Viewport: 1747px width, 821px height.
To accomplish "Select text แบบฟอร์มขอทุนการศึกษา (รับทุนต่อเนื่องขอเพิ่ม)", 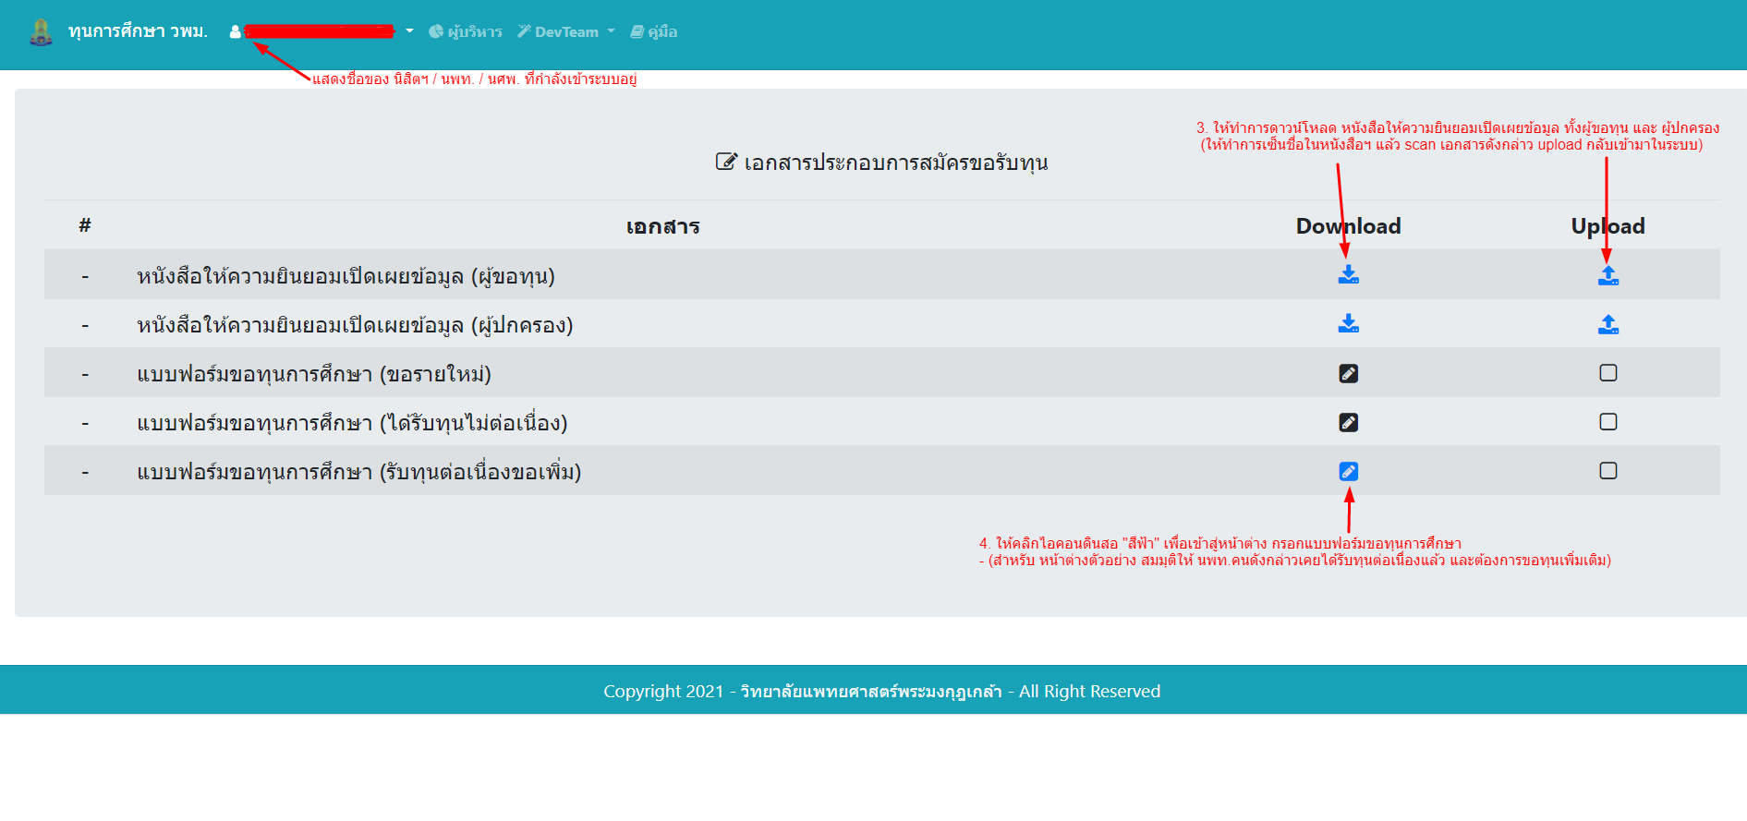I will click(x=359, y=471).
